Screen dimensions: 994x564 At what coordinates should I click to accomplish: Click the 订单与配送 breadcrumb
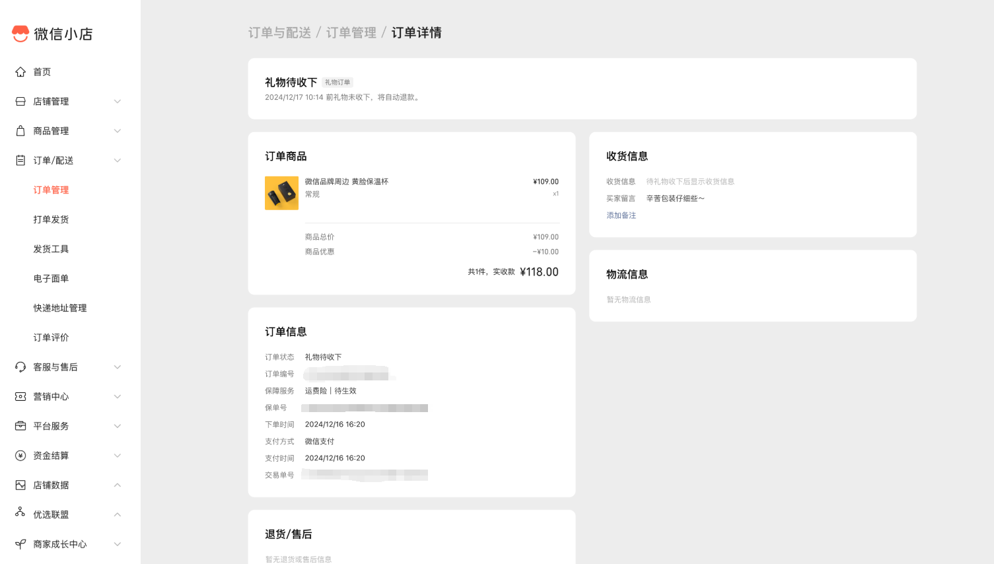coord(279,33)
